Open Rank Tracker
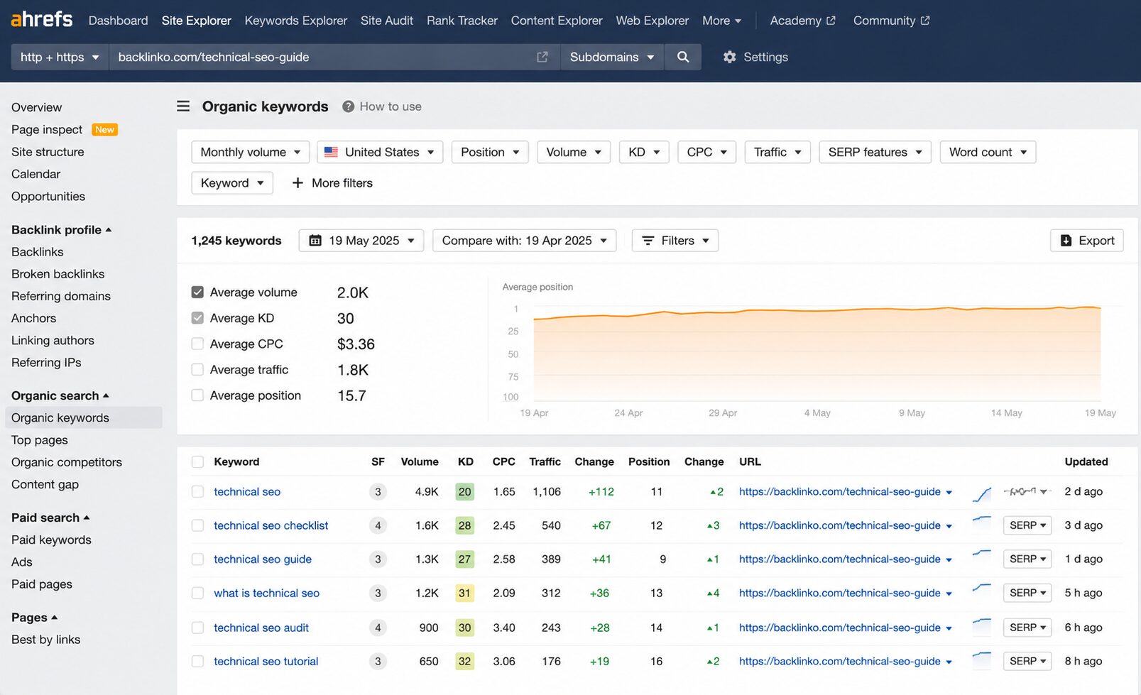 [462, 21]
